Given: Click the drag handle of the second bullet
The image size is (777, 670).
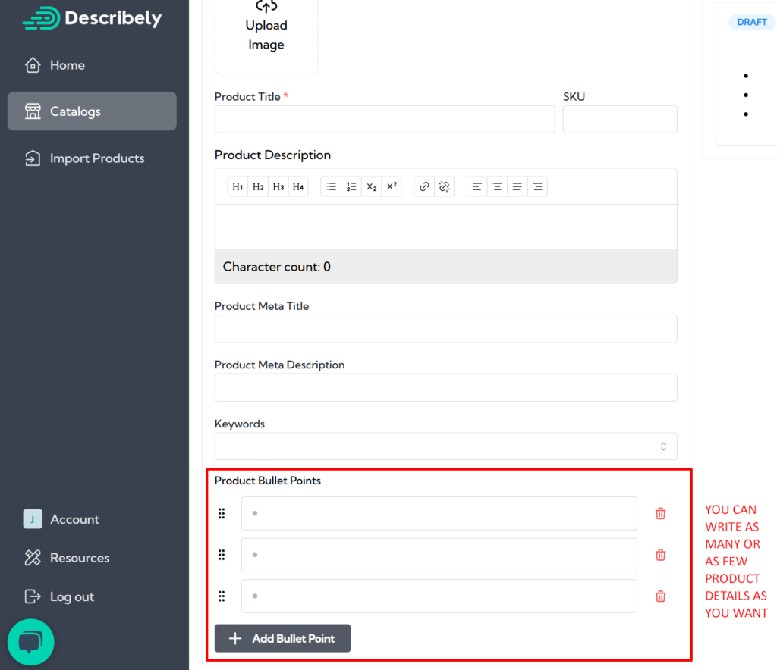Looking at the screenshot, I should click(222, 555).
